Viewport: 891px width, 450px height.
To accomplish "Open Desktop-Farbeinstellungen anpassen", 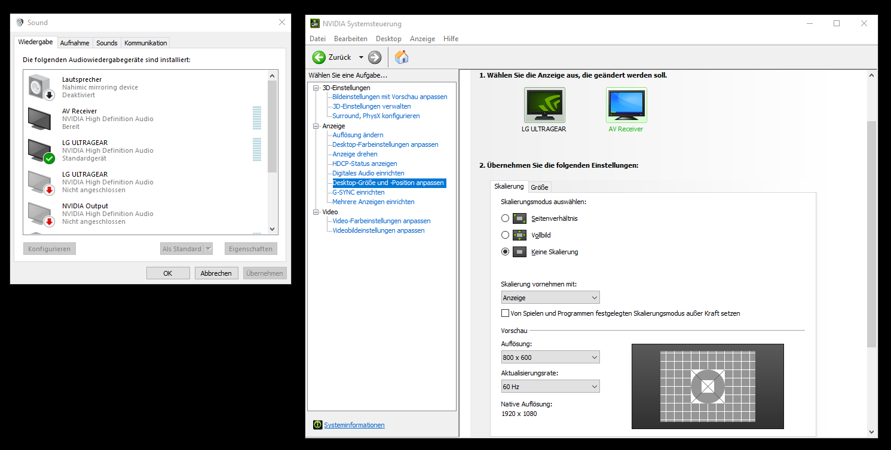I will 385,144.
